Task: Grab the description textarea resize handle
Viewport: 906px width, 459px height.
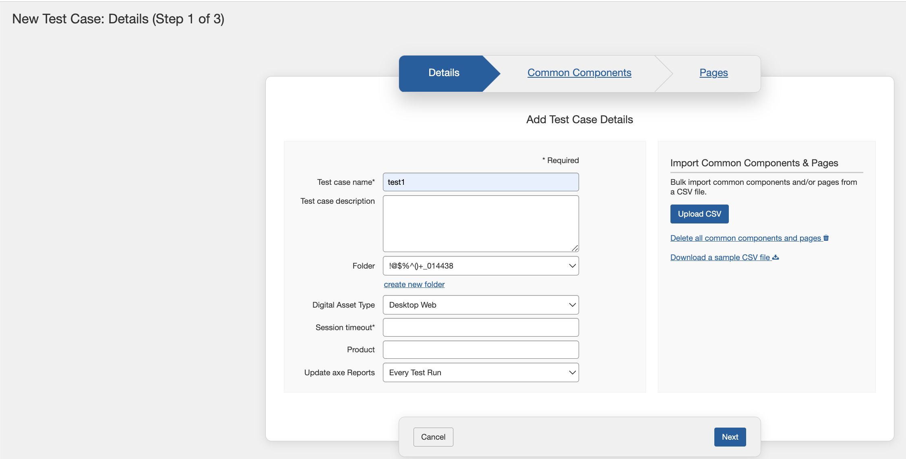Action: coord(575,248)
